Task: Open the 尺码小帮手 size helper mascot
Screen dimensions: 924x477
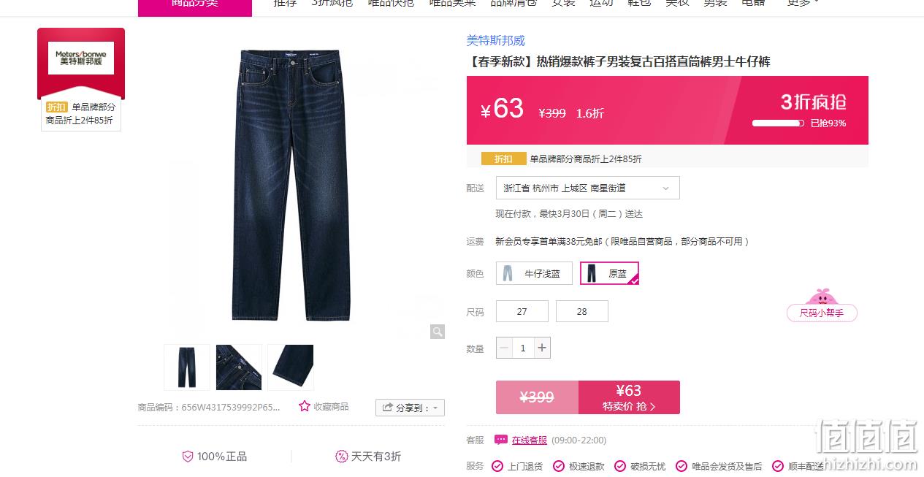Action: [822, 305]
